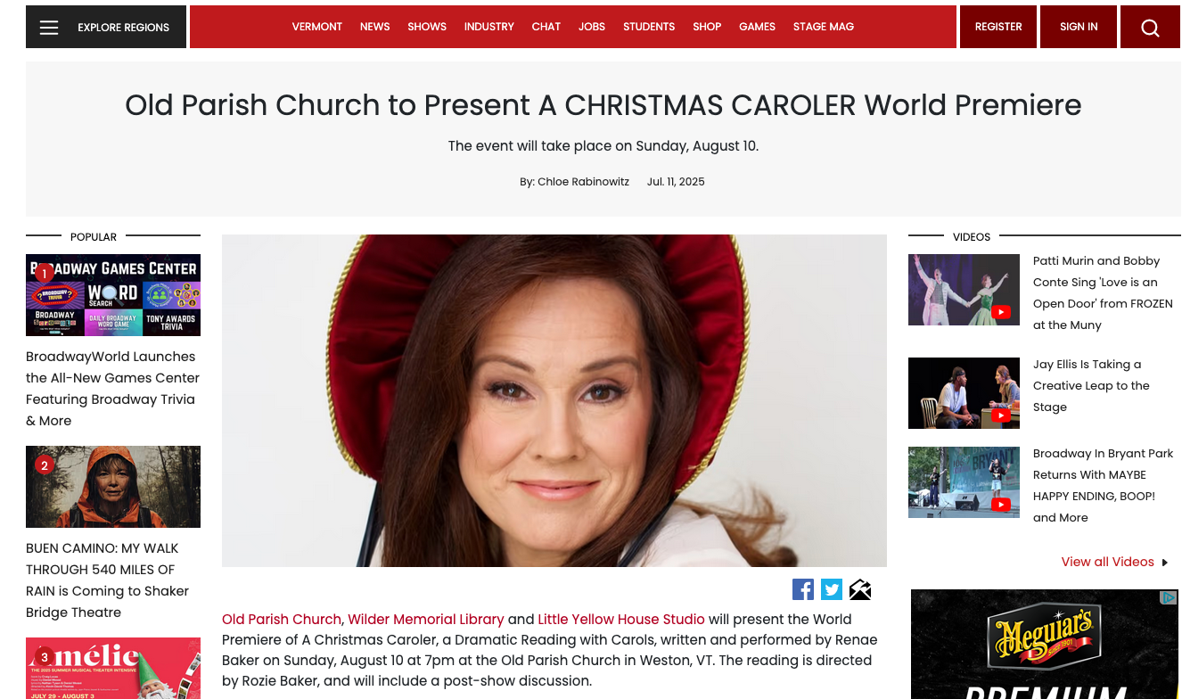
Task: Play the FROZEN at the Muny video
Action: click(x=964, y=290)
